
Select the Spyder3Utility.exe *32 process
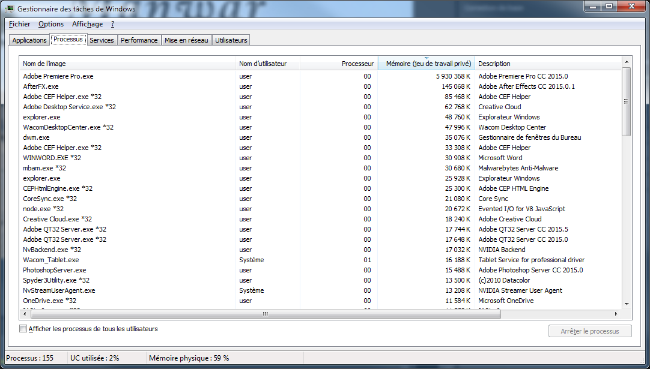(x=320, y=280)
